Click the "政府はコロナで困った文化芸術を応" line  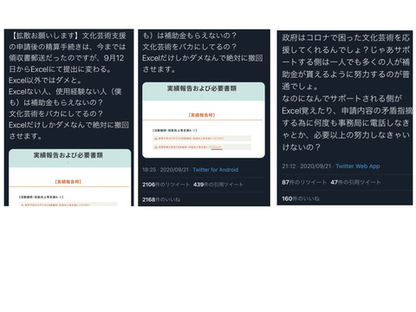(x=346, y=37)
